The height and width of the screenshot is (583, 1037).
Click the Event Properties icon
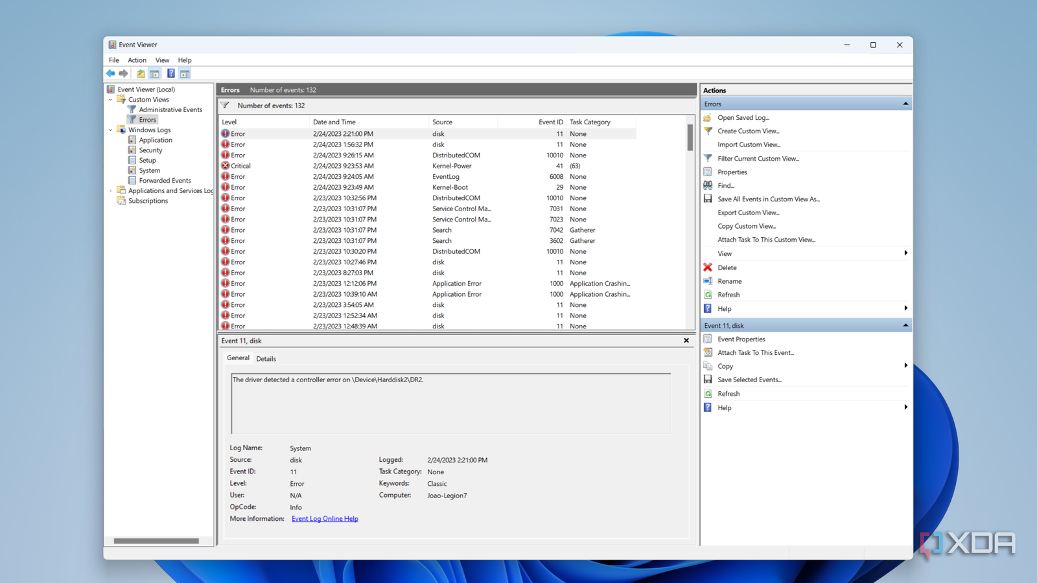tap(708, 339)
